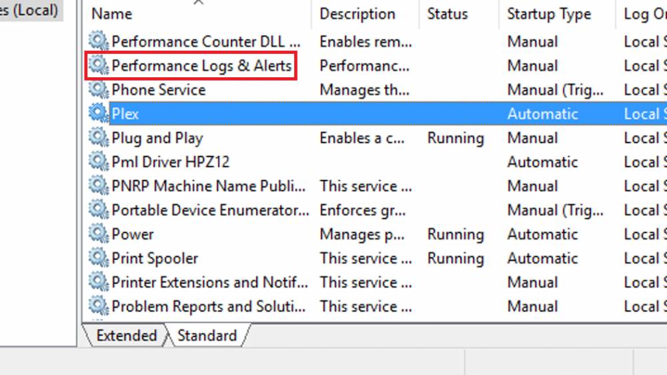Click Manual startup type of Performance Counter DLL

(532, 41)
